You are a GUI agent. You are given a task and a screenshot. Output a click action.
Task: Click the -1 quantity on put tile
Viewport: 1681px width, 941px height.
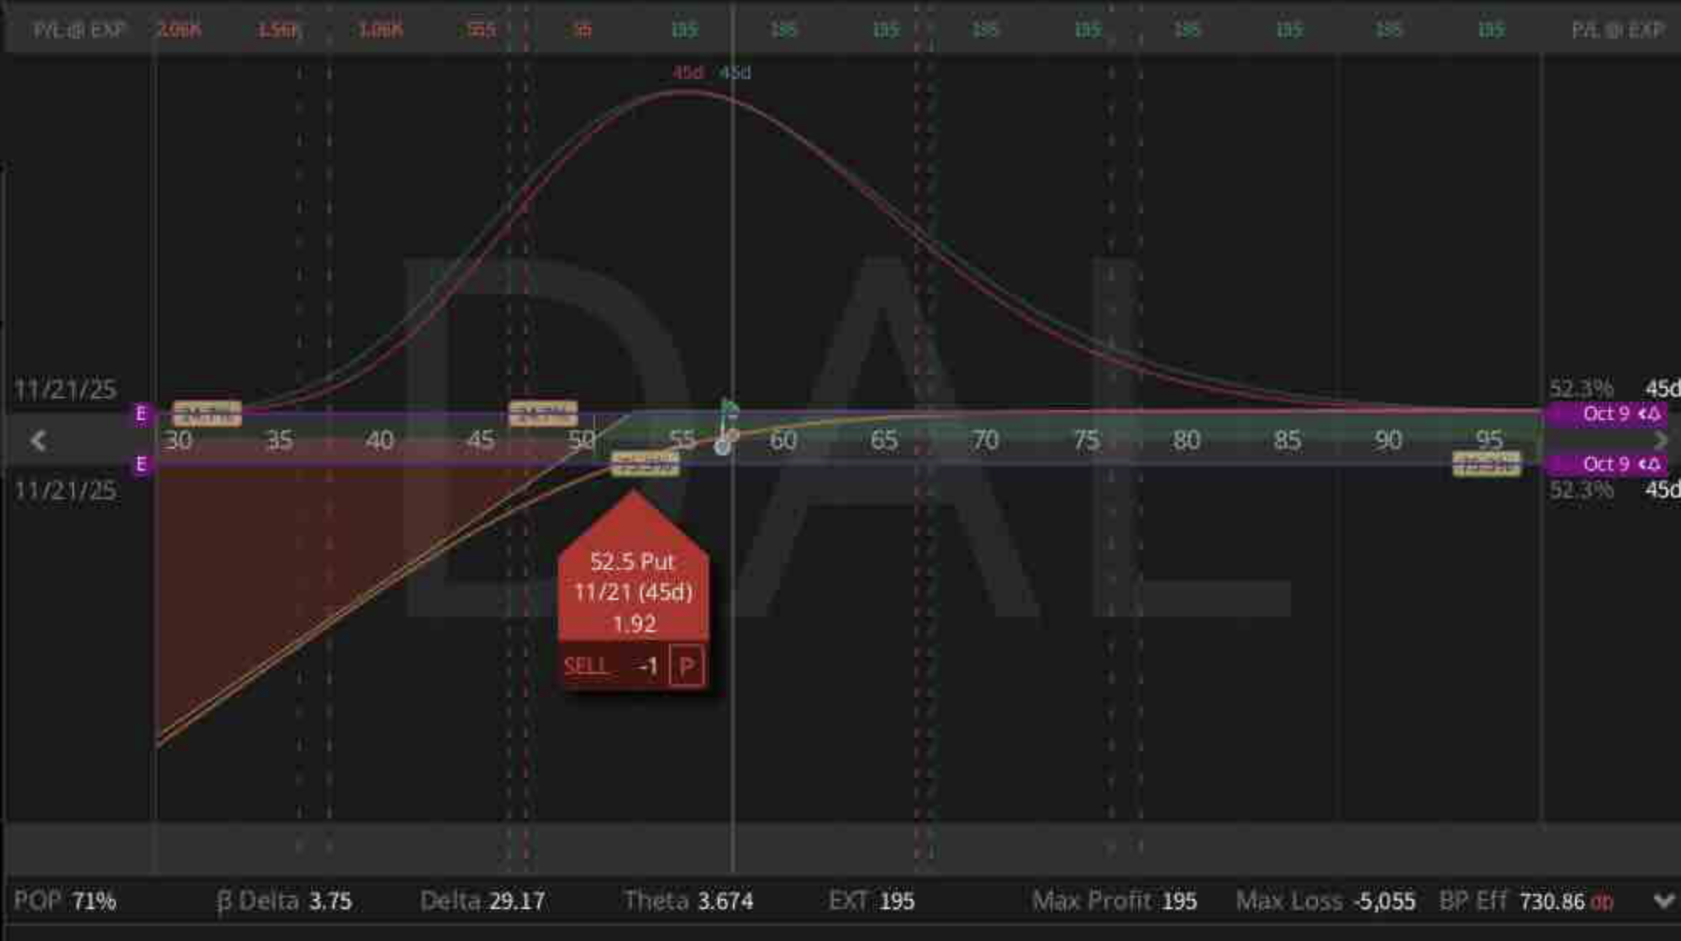pos(648,666)
